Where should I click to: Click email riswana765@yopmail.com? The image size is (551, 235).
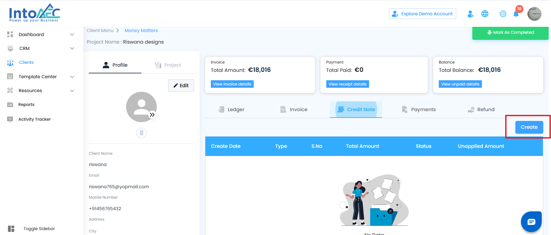click(x=119, y=187)
